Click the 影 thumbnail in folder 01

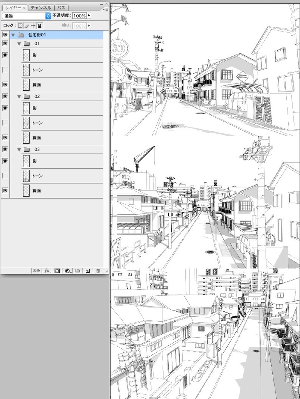click(26, 55)
